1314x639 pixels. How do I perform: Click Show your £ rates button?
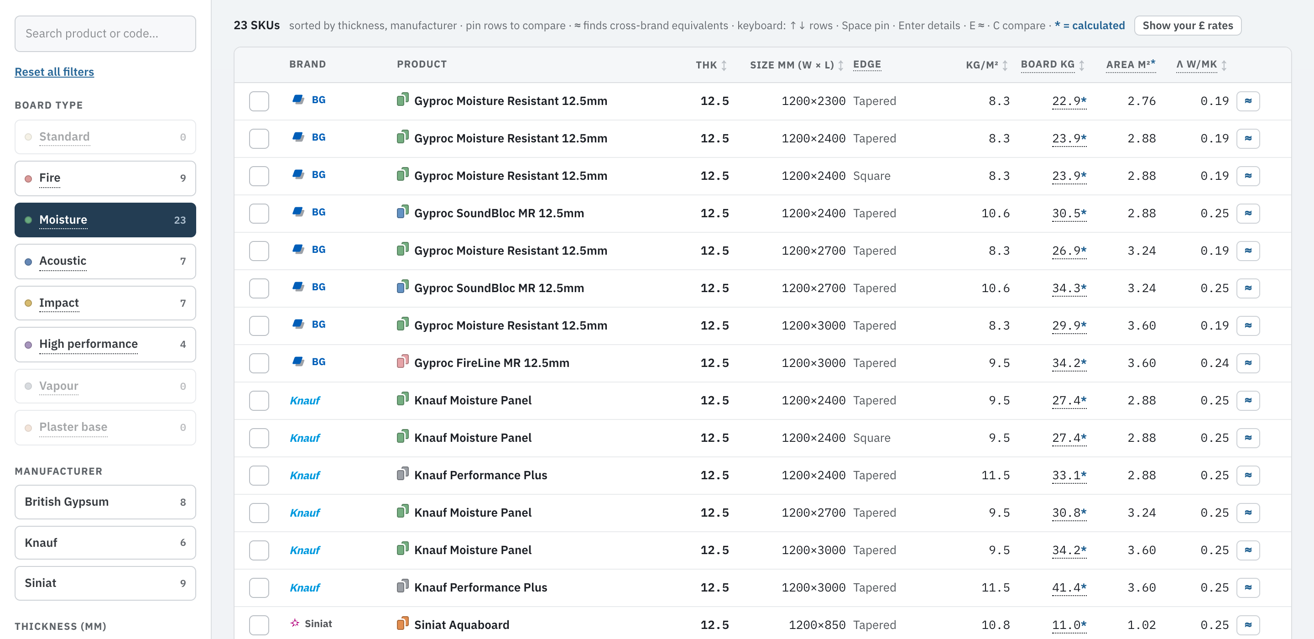point(1187,26)
